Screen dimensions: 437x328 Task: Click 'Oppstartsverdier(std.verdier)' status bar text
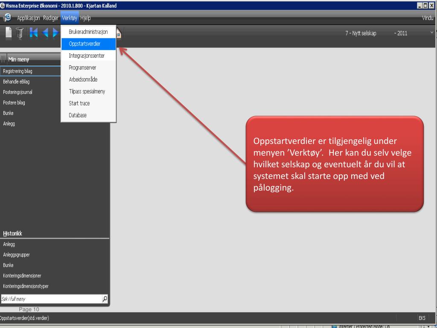[24, 318]
